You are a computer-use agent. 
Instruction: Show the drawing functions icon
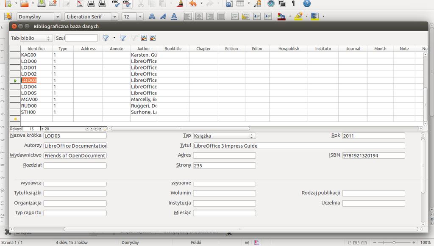tap(258, 3)
